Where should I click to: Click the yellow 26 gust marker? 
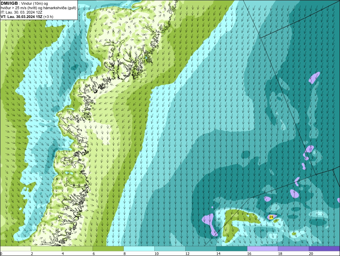tap(271, 217)
